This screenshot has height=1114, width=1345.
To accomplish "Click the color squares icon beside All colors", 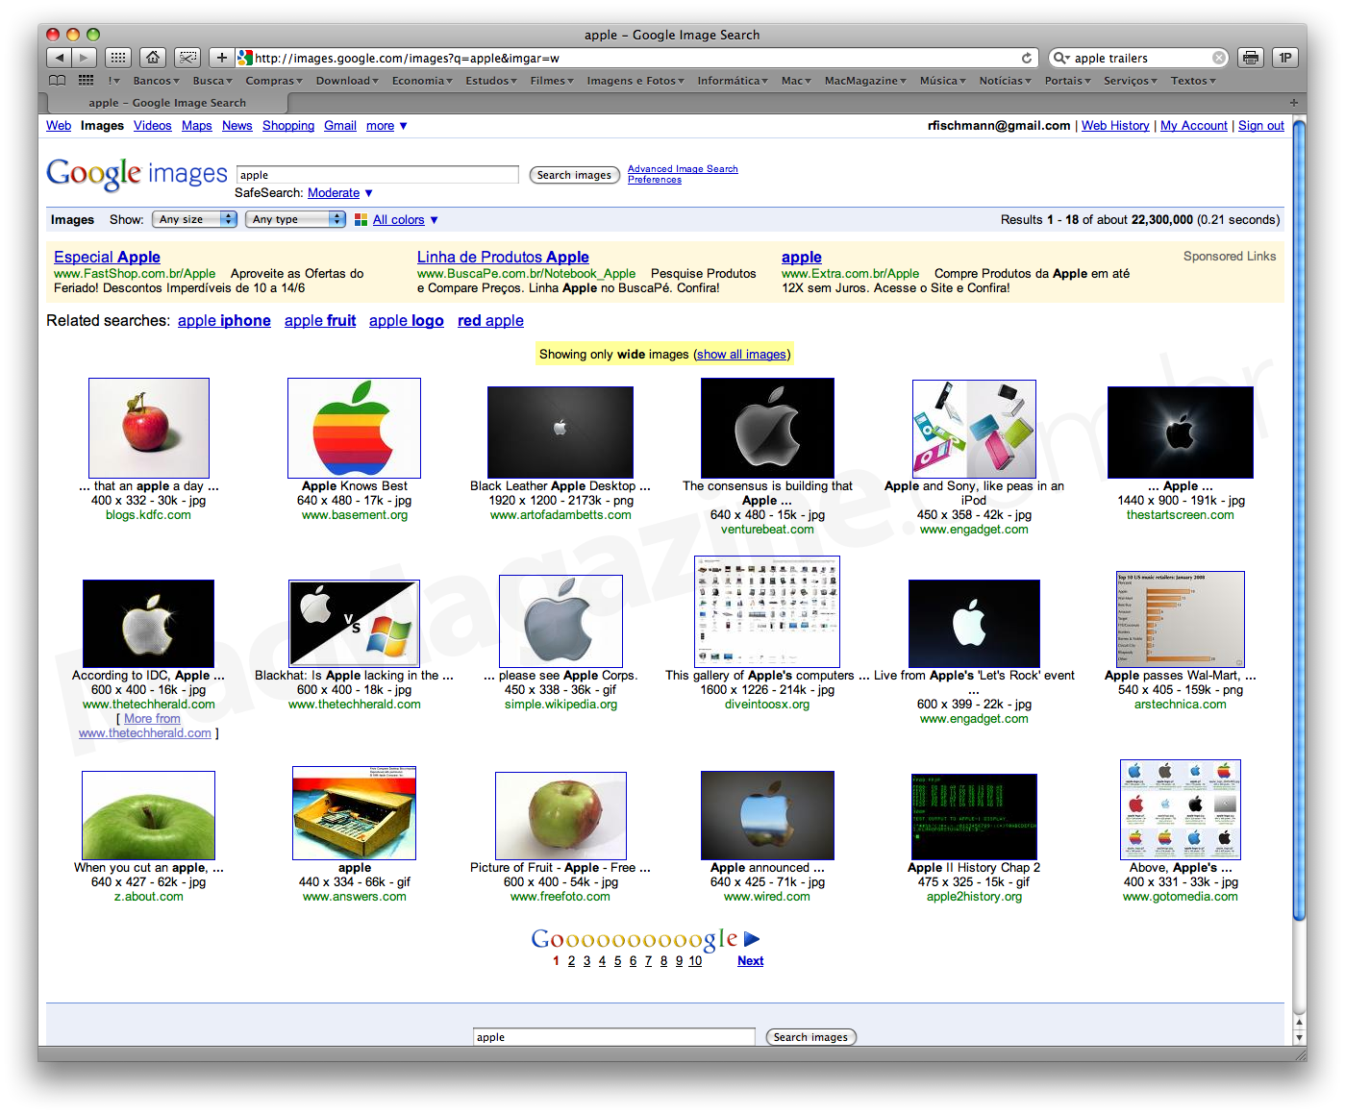I will 361,220.
